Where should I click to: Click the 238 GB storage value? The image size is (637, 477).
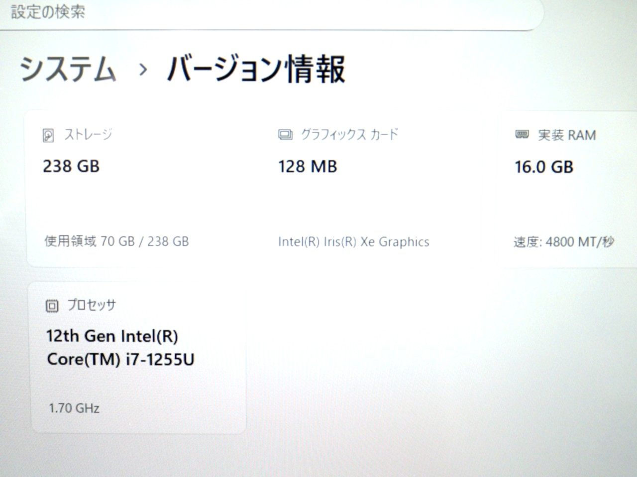71,166
